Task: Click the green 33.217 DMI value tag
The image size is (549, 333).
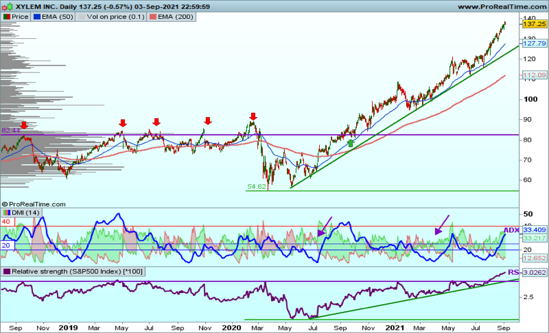Action: click(x=535, y=238)
